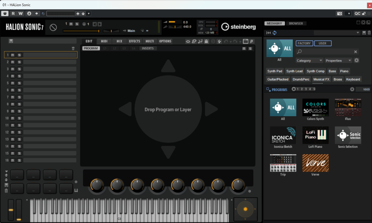
Task: Load the next program using the right arrow
Action: pos(100,24)
